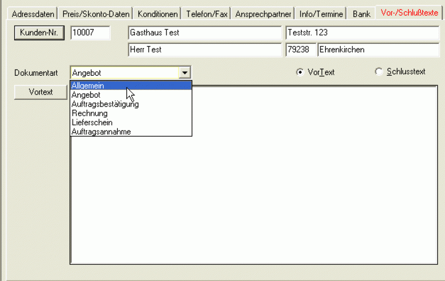445x281 pixels.
Task: Select the VorText radio button
Action: [x=300, y=72]
